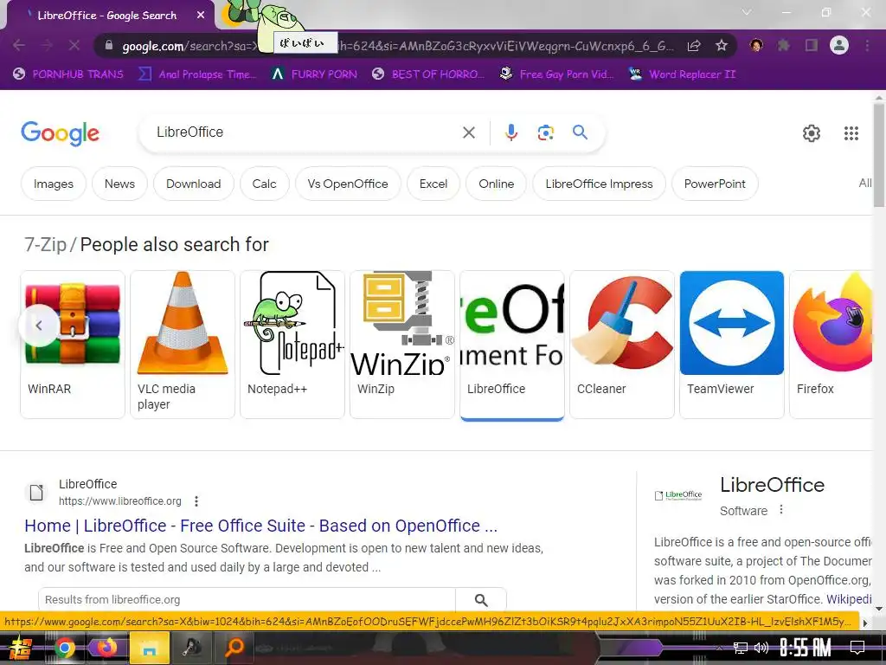This screenshot has width=886, height=665.
Task: Close the LibreOffice - Google Search tab
Action: [x=201, y=16]
